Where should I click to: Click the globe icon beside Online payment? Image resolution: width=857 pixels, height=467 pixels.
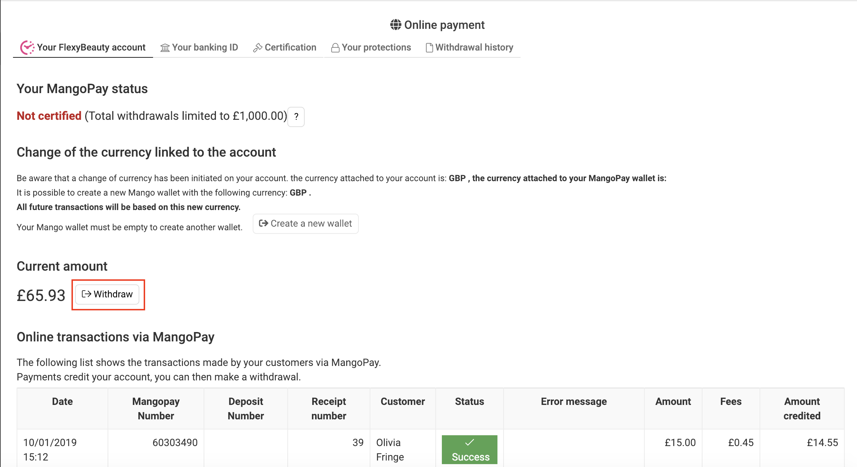(x=396, y=25)
